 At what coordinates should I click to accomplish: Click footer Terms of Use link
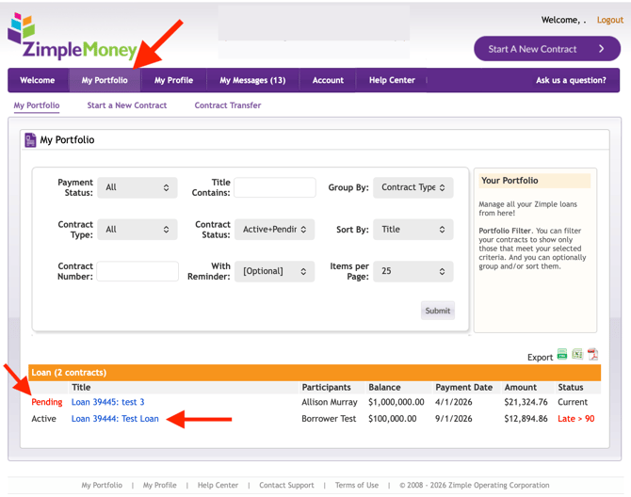tap(357, 485)
